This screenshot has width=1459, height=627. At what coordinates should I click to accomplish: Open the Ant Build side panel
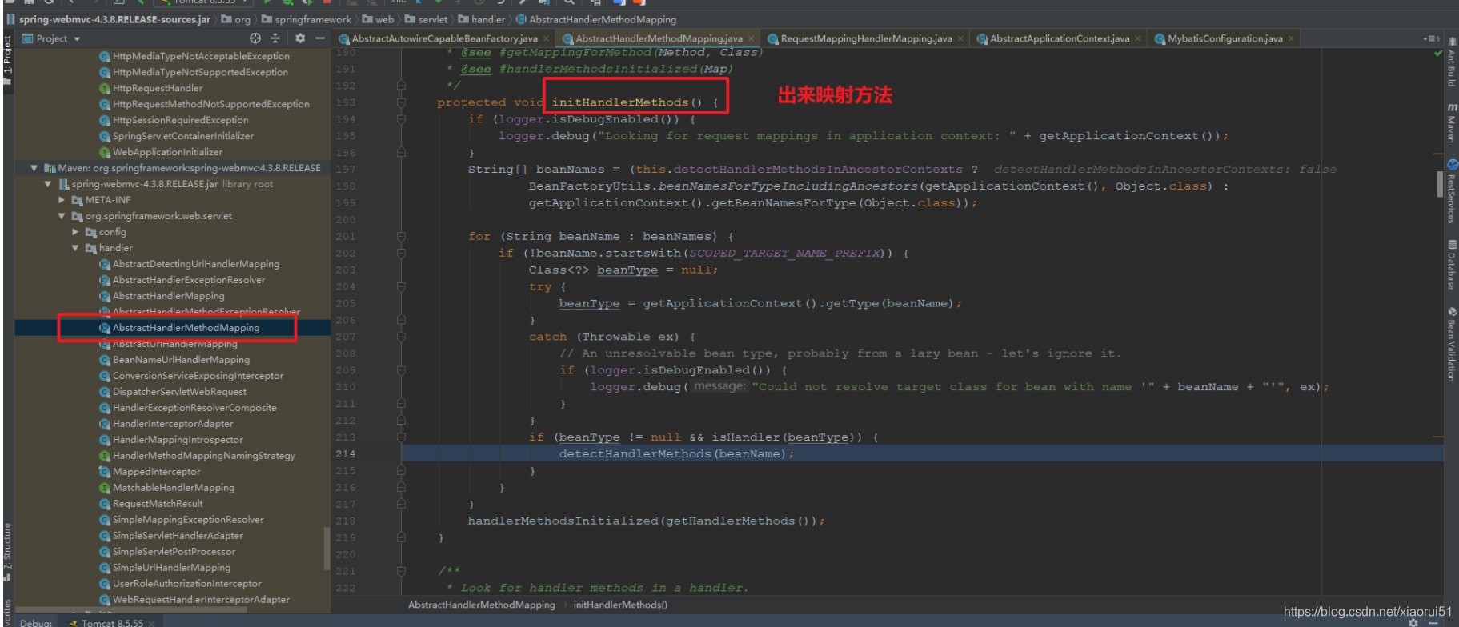1451,62
